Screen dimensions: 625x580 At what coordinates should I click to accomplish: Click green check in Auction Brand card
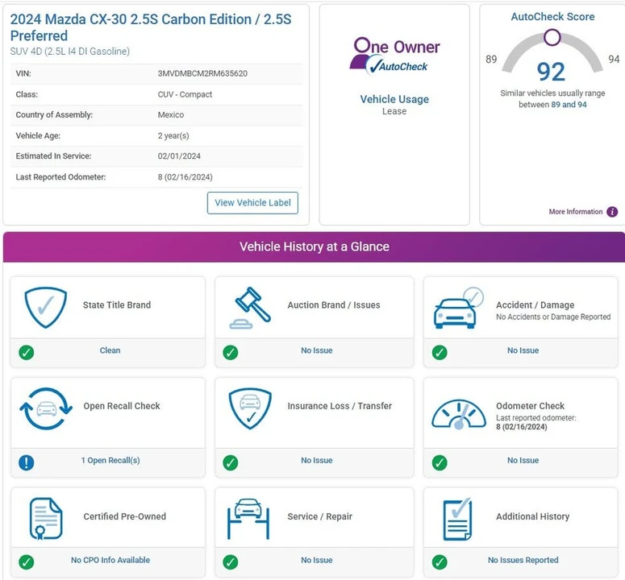[x=231, y=352]
